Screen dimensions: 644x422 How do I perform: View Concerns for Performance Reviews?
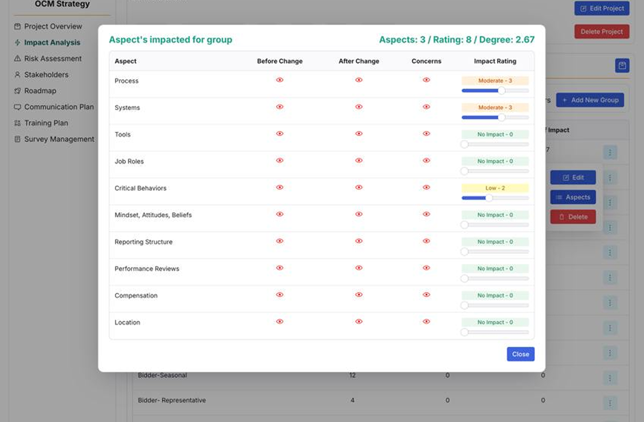(x=426, y=268)
